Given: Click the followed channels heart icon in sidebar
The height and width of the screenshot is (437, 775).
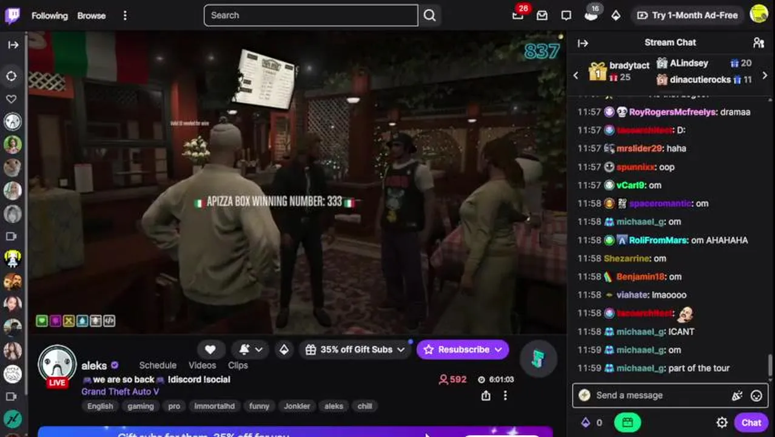Looking at the screenshot, I should tap(12, 99).
